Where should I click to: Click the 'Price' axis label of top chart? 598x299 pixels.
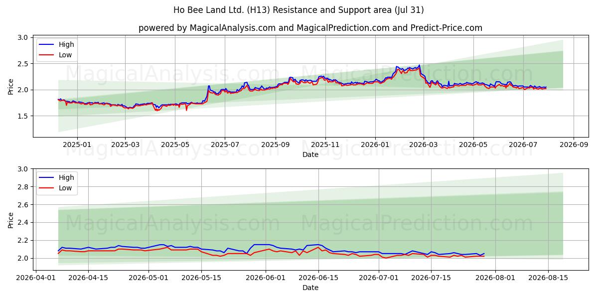click(x=11, y=87)
